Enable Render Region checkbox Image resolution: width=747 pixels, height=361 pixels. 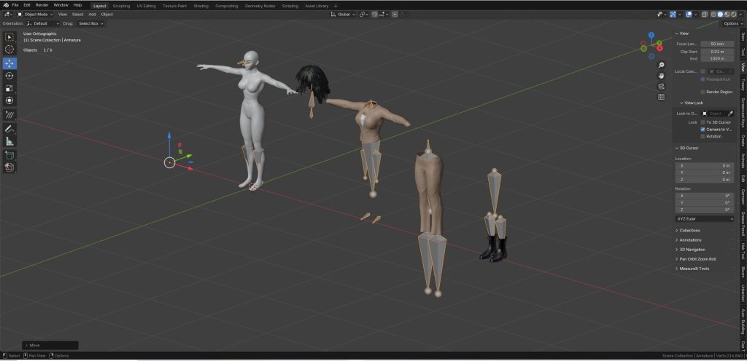click(703, 92)
